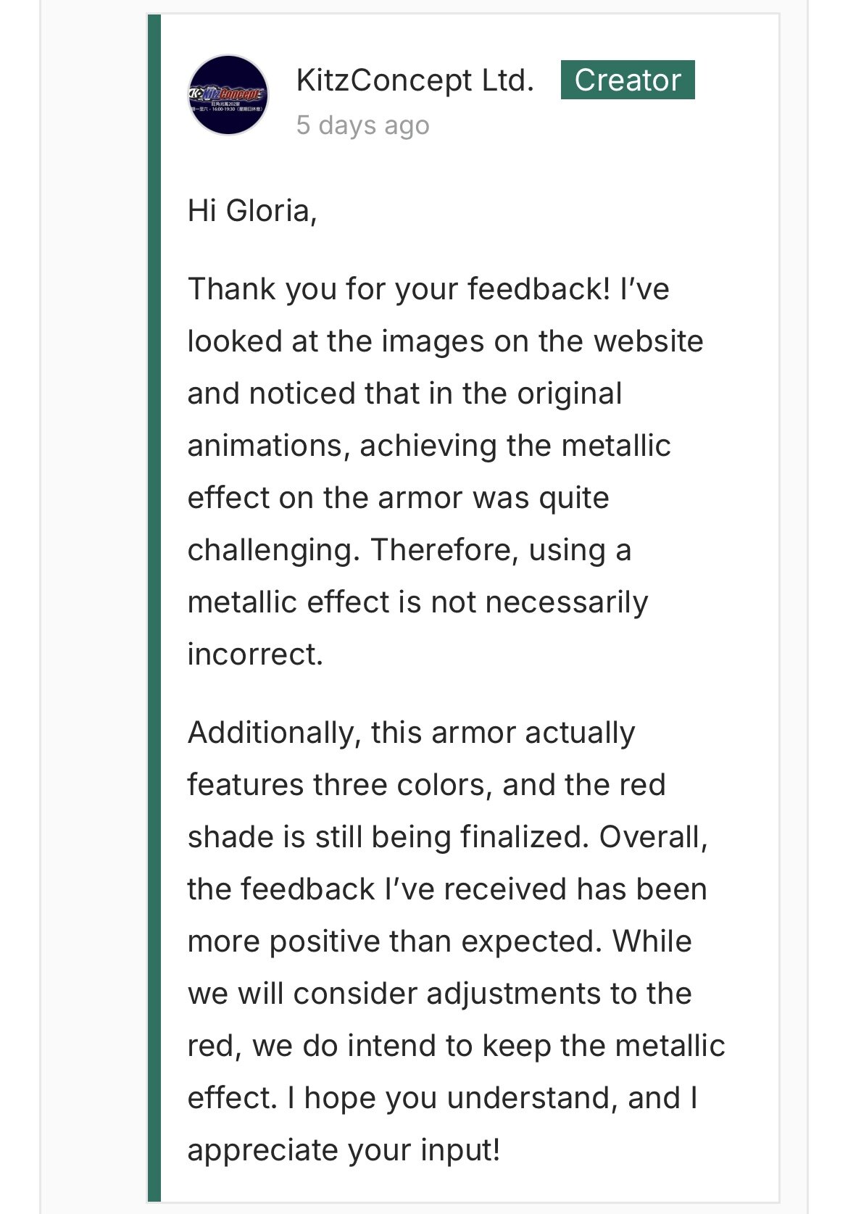Image resolution: width=848 pixels, height=1214 pixels.
Task: Click the line 'looked at the images on the website'
Action: click(x=446, y=341)
